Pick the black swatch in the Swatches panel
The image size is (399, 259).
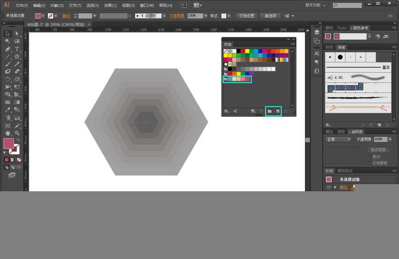[x=239, y=51]
